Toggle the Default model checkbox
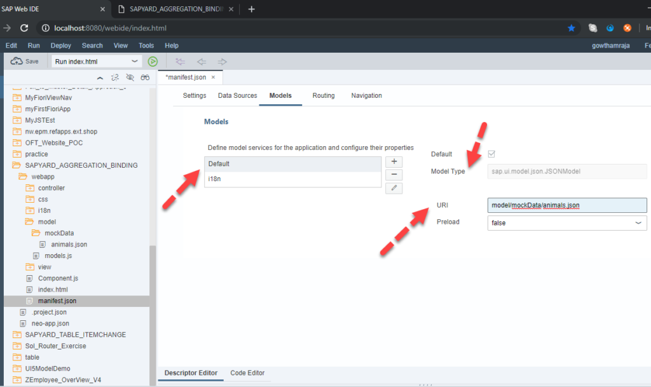Image resolution: width=651 pixels, height=387 pixels. 491,154
